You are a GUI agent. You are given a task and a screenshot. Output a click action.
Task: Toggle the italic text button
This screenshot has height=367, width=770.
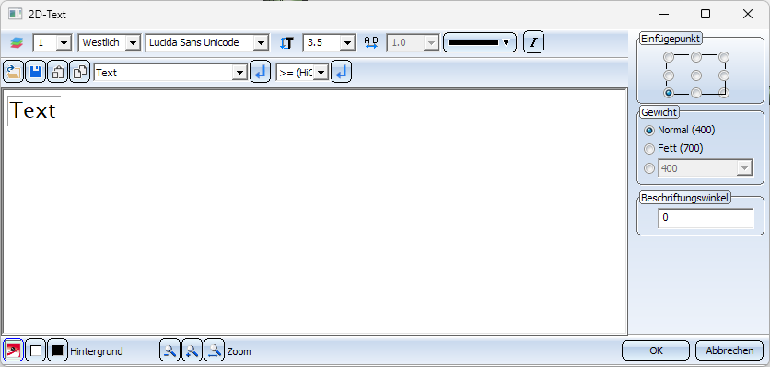pyautogui.click(x=533, y=42)
